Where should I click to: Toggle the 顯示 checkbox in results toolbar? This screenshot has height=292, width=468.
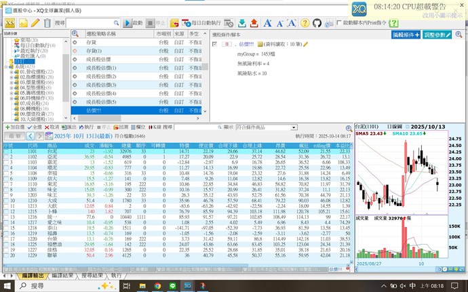(218, 127)
